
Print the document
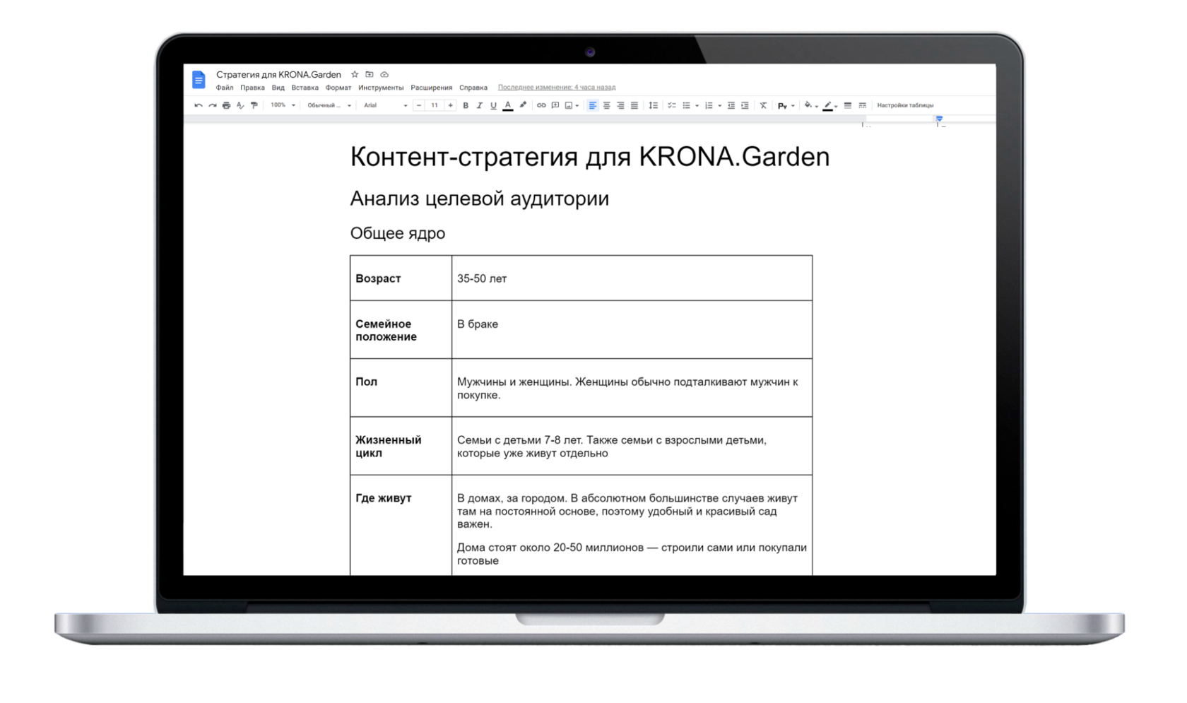tap(226, 105)
